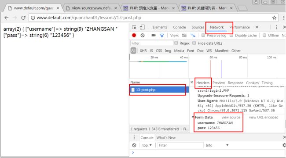This screenshot has height=158, width=286.
Task: Filter requests by WS
Action: (x=209, y=50)
